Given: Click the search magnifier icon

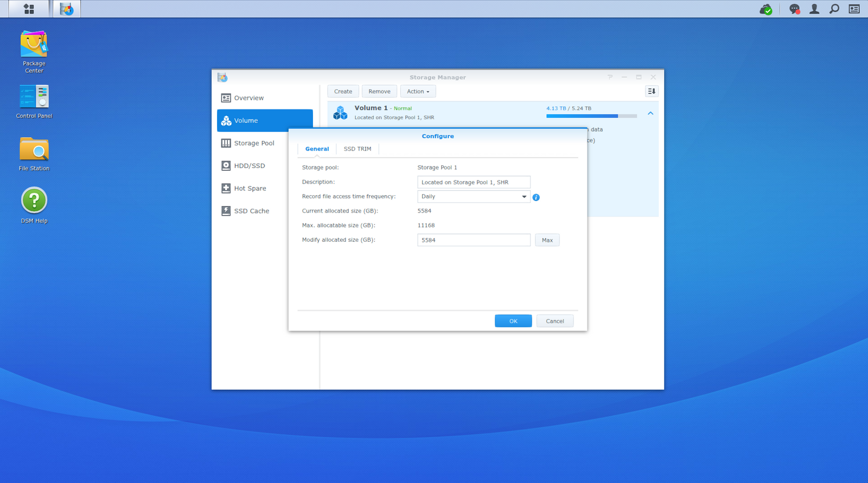Looking at the screenshot, I should 834,9.
